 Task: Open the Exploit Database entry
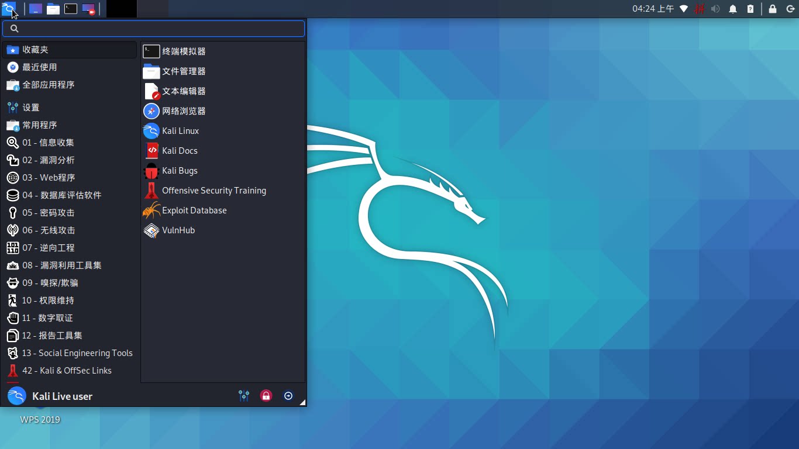(194, 210)
